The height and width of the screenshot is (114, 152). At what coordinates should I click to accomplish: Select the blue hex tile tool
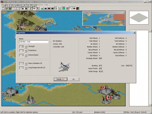[46, 9]
